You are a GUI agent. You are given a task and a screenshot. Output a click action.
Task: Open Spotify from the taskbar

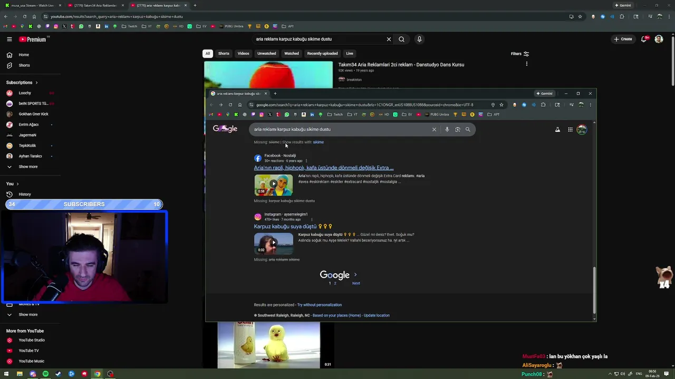pos(45,374)
